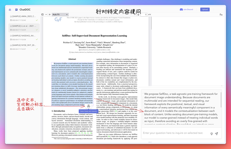This screenshot has height=149, width=231.
Task: Open the [SAMPLE] NASDAQ_AA... document
Action: (x=24, y=37)
